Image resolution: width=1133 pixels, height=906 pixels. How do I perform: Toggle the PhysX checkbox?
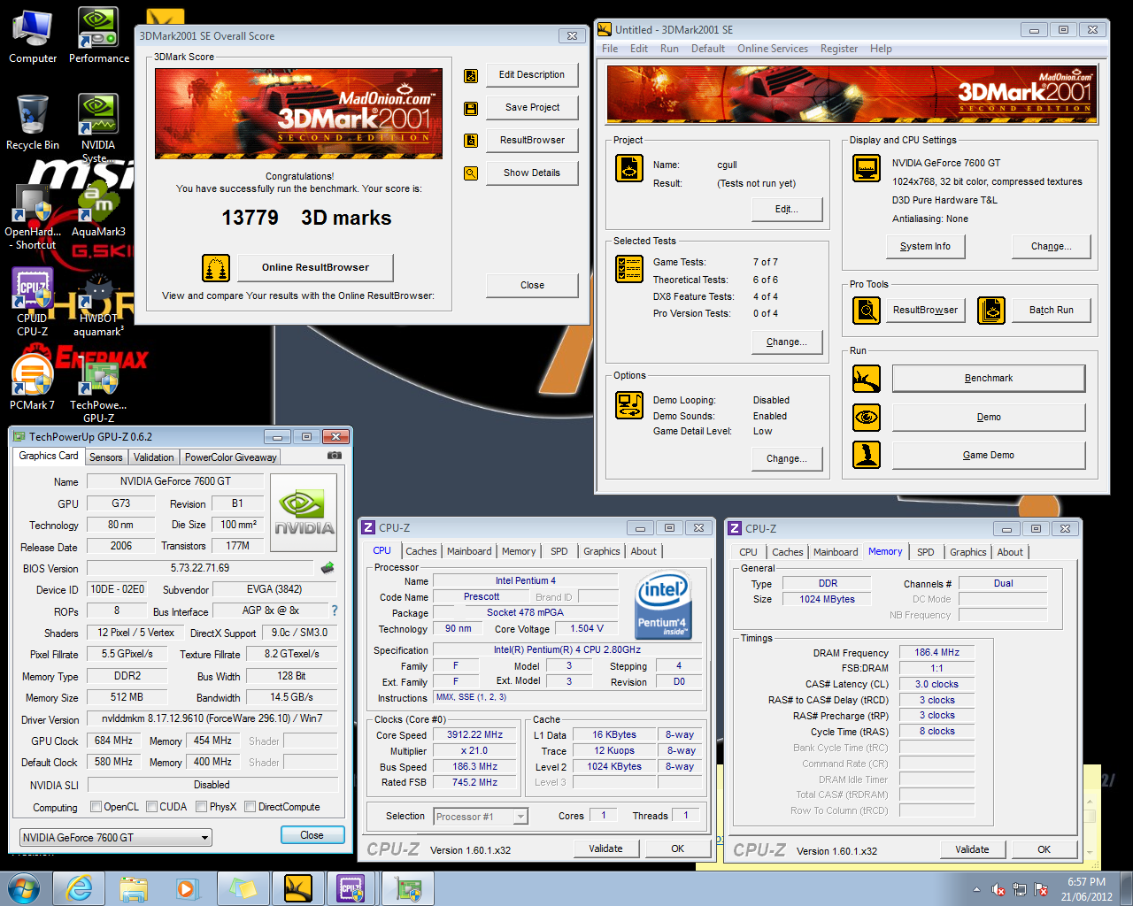click(x=202, y=807)
